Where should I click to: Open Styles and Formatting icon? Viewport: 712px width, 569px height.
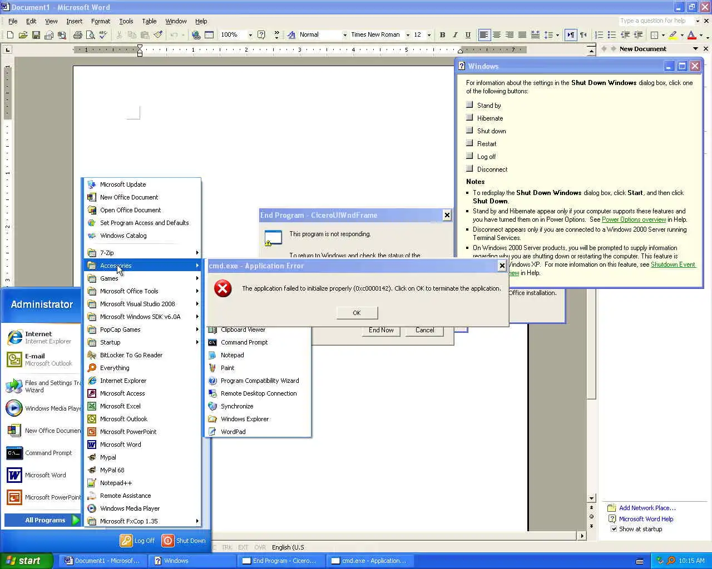291,35
